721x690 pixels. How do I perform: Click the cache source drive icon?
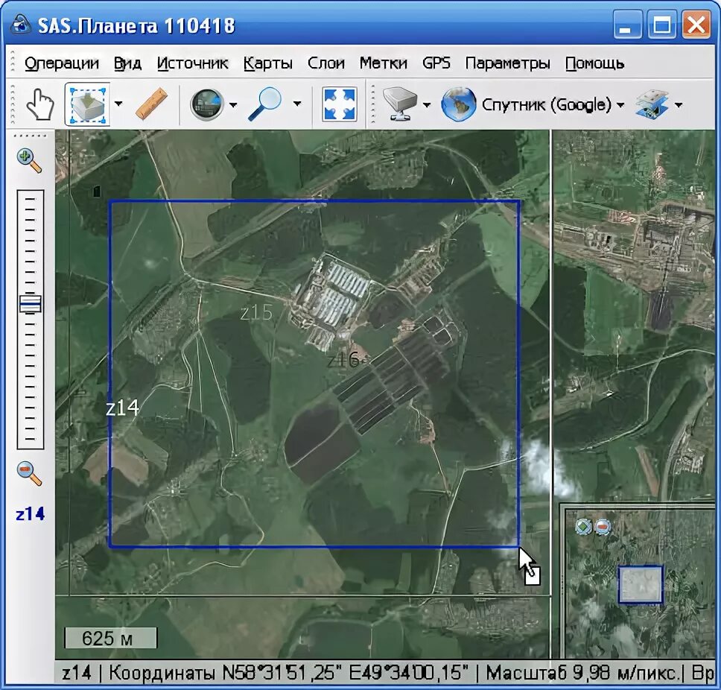[x=399, y=104]
